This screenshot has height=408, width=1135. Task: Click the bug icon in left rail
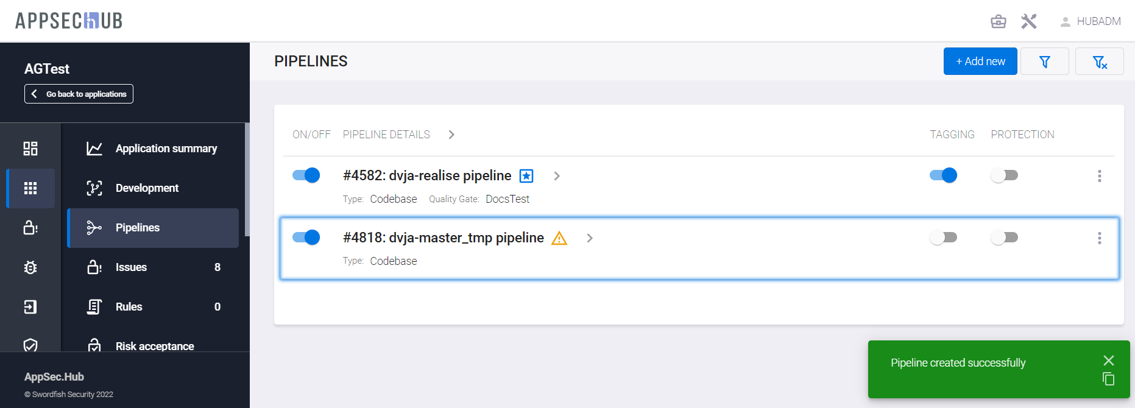click(30, 267)
